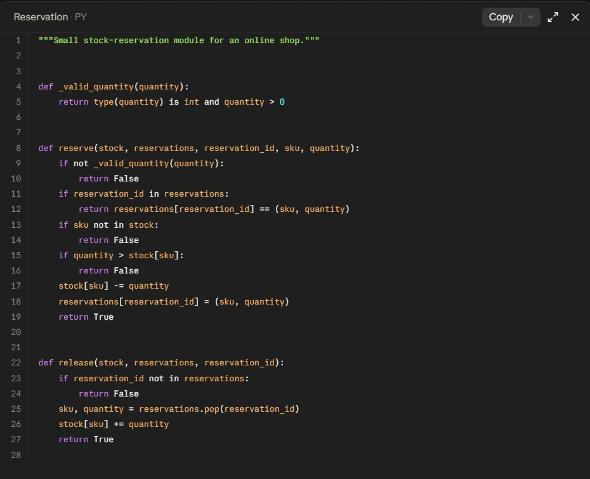Screen dimensions: 590x479
Task: Click 'return False' on line 16
Action: tap(108, 270)
